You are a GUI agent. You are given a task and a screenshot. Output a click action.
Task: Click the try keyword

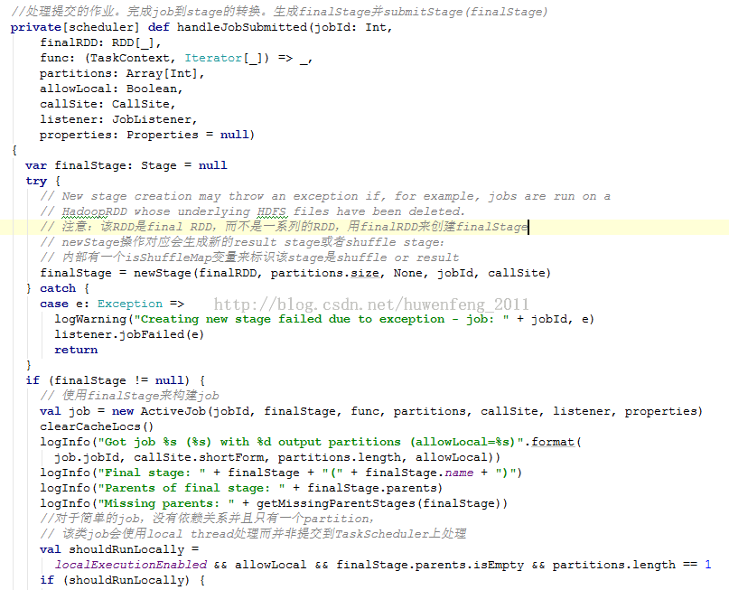click(x=36, y=181)
